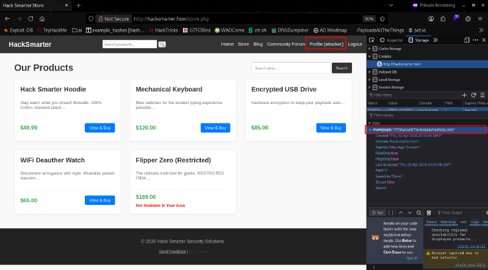
Task: Collapse the Data section
Action: [370, 123]
